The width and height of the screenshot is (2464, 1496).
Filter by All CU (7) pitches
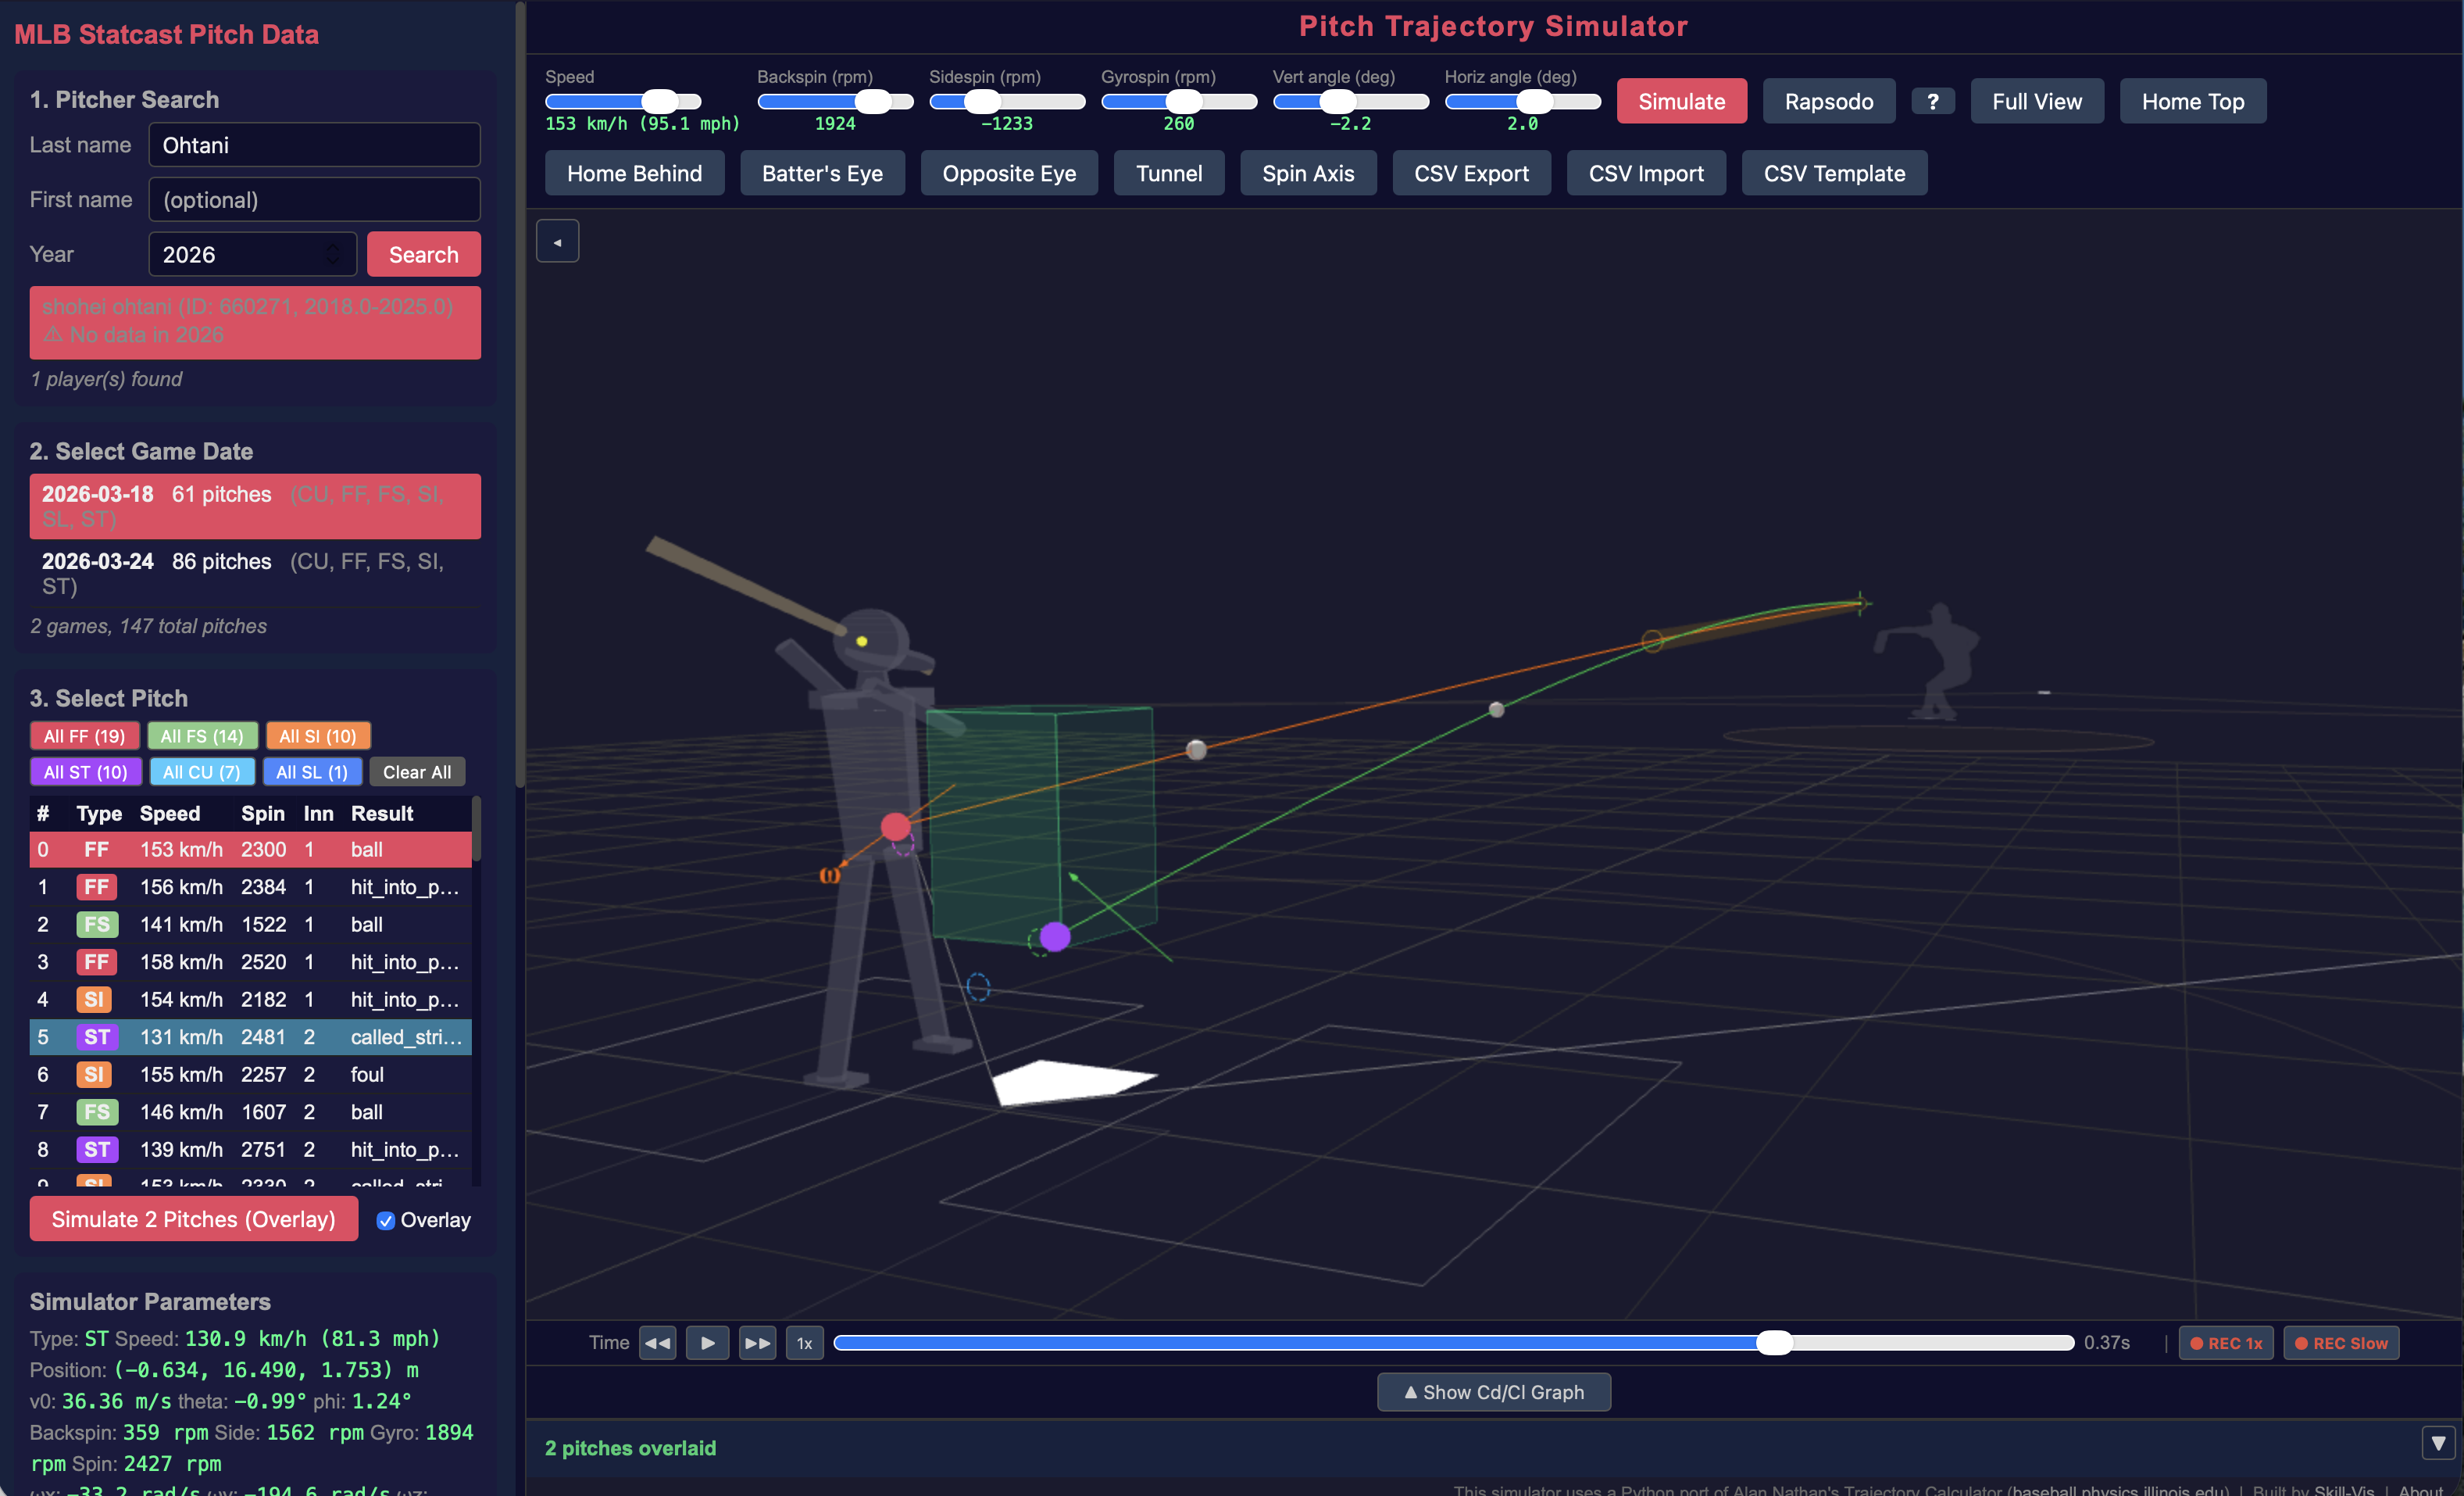pos(201,771)
